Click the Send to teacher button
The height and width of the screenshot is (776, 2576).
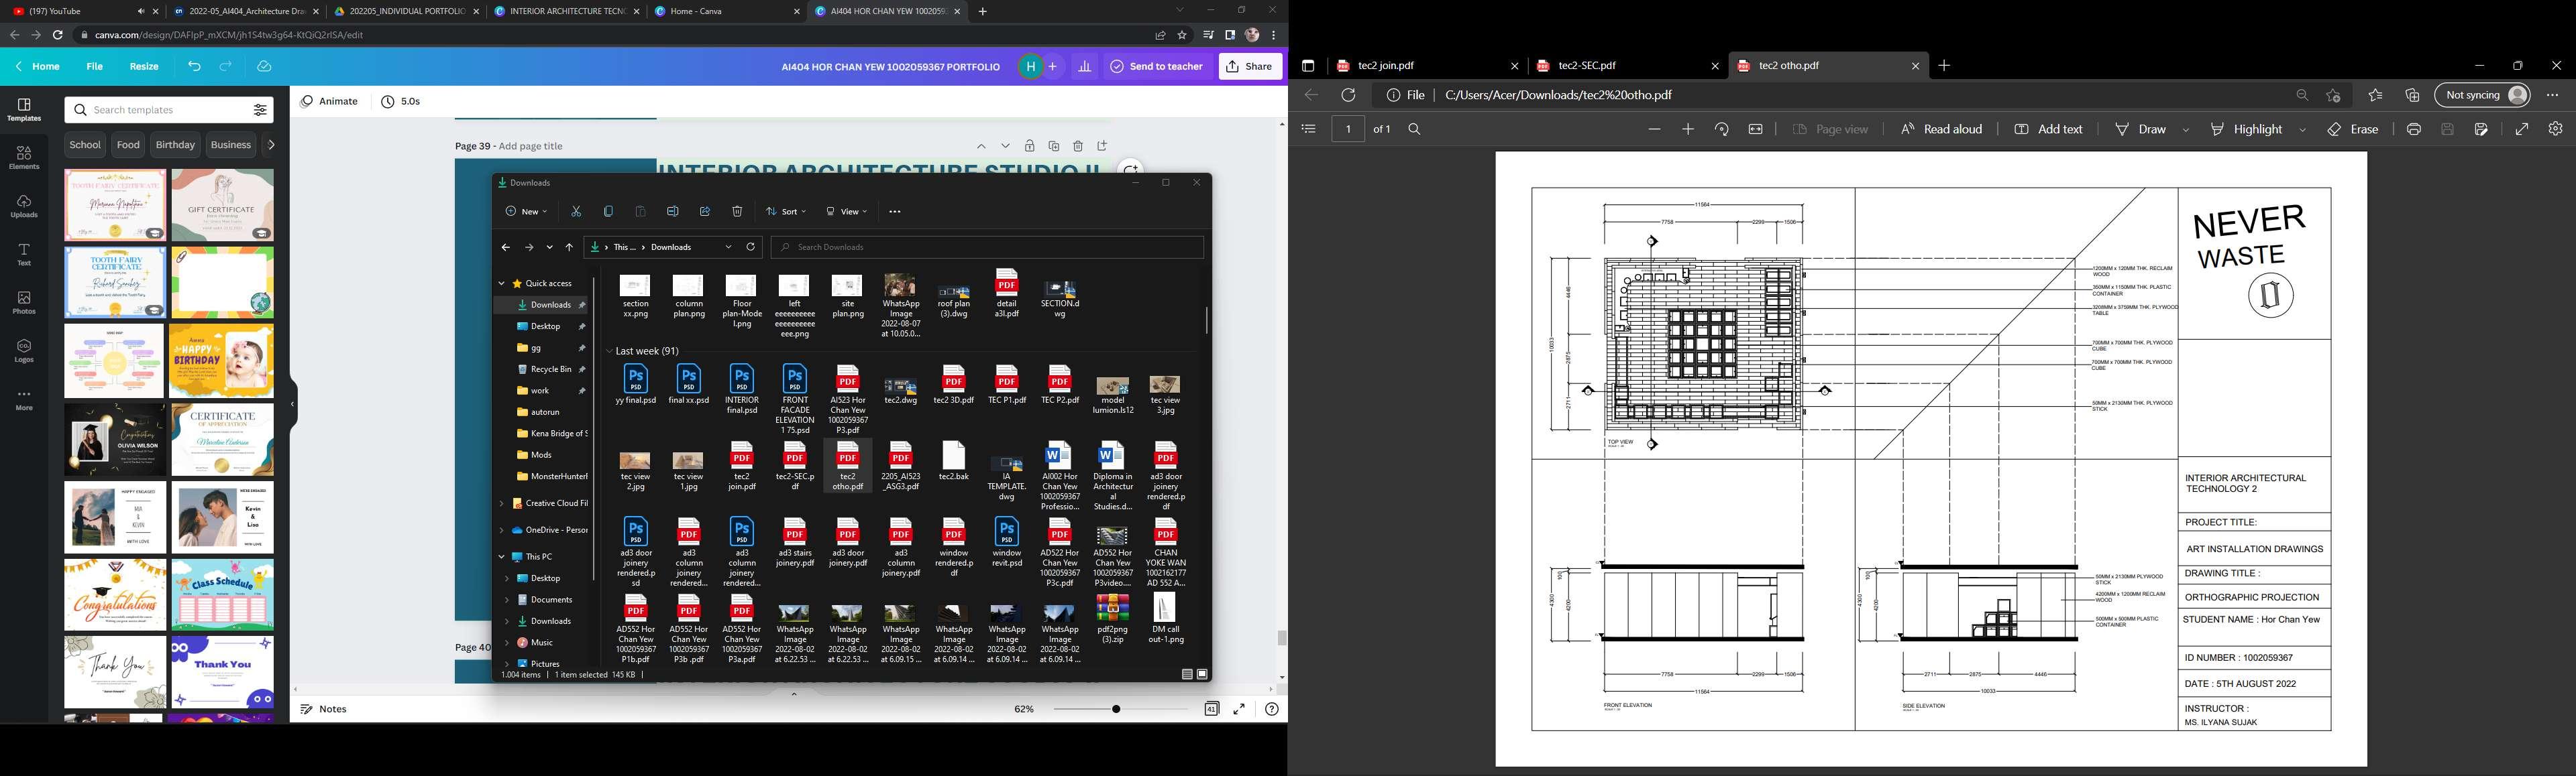click(x=1157, y=67)
